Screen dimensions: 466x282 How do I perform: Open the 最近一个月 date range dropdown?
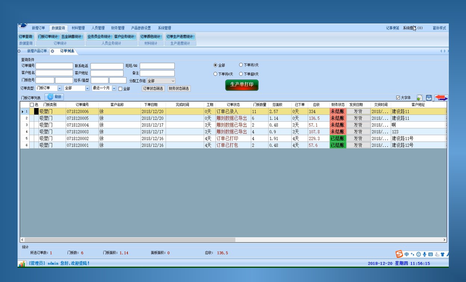pyautogui.click(x=114, y=88)
